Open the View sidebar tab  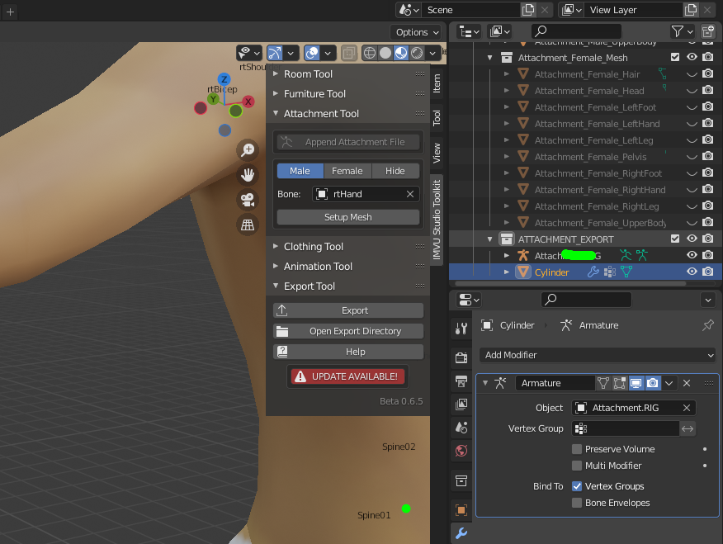[x=437, y=153]
